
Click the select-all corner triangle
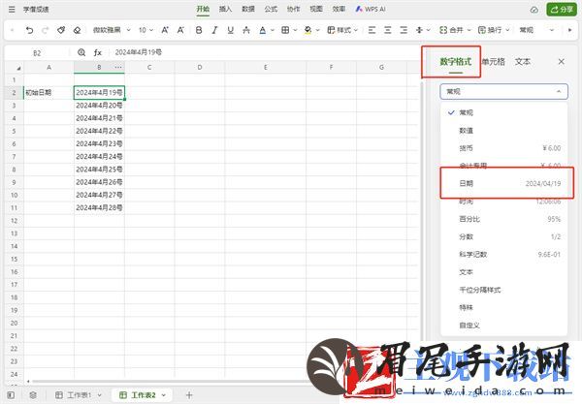coord(18,68)
